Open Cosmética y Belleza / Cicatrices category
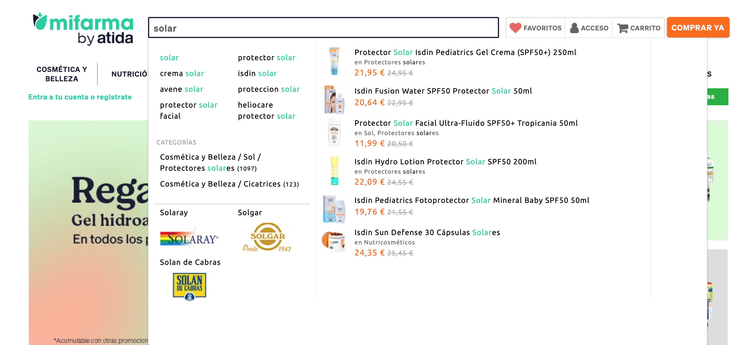This screenshot has width=736, height=345. (x=229, y=184)
